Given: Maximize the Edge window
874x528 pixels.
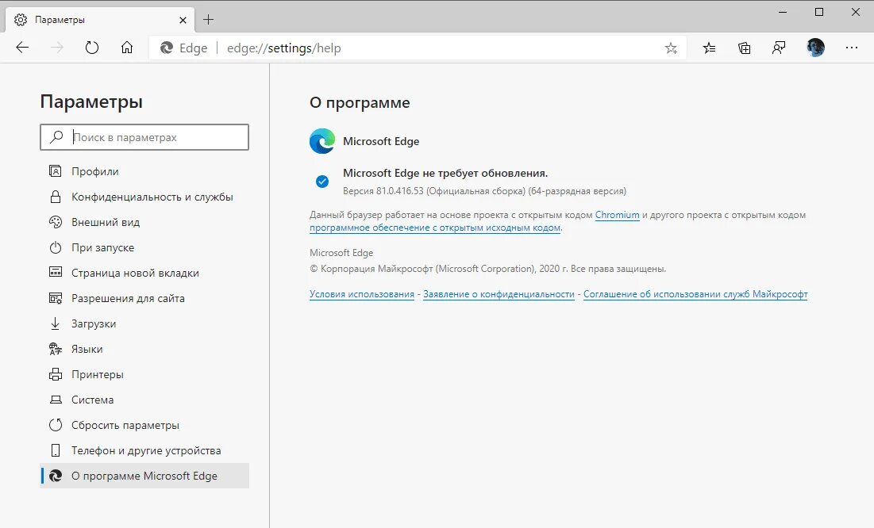Looking at the screenshot, I should 818,12.
